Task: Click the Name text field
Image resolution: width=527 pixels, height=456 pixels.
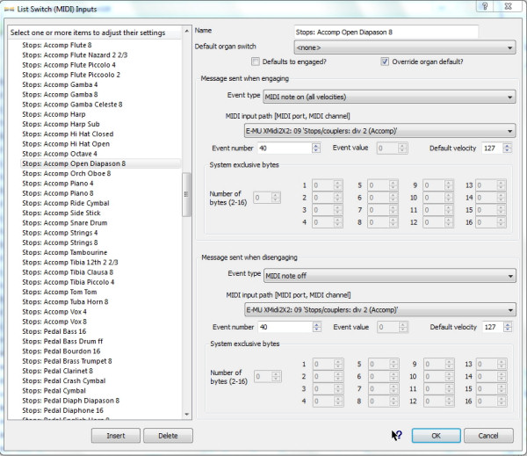Action: (386, 32)
